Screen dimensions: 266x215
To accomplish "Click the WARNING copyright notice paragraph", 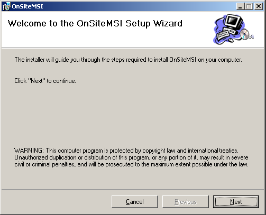I will pos(131,157).
